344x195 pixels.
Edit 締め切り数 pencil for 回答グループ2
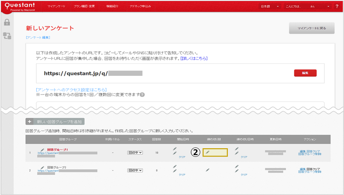pos(207,170)
